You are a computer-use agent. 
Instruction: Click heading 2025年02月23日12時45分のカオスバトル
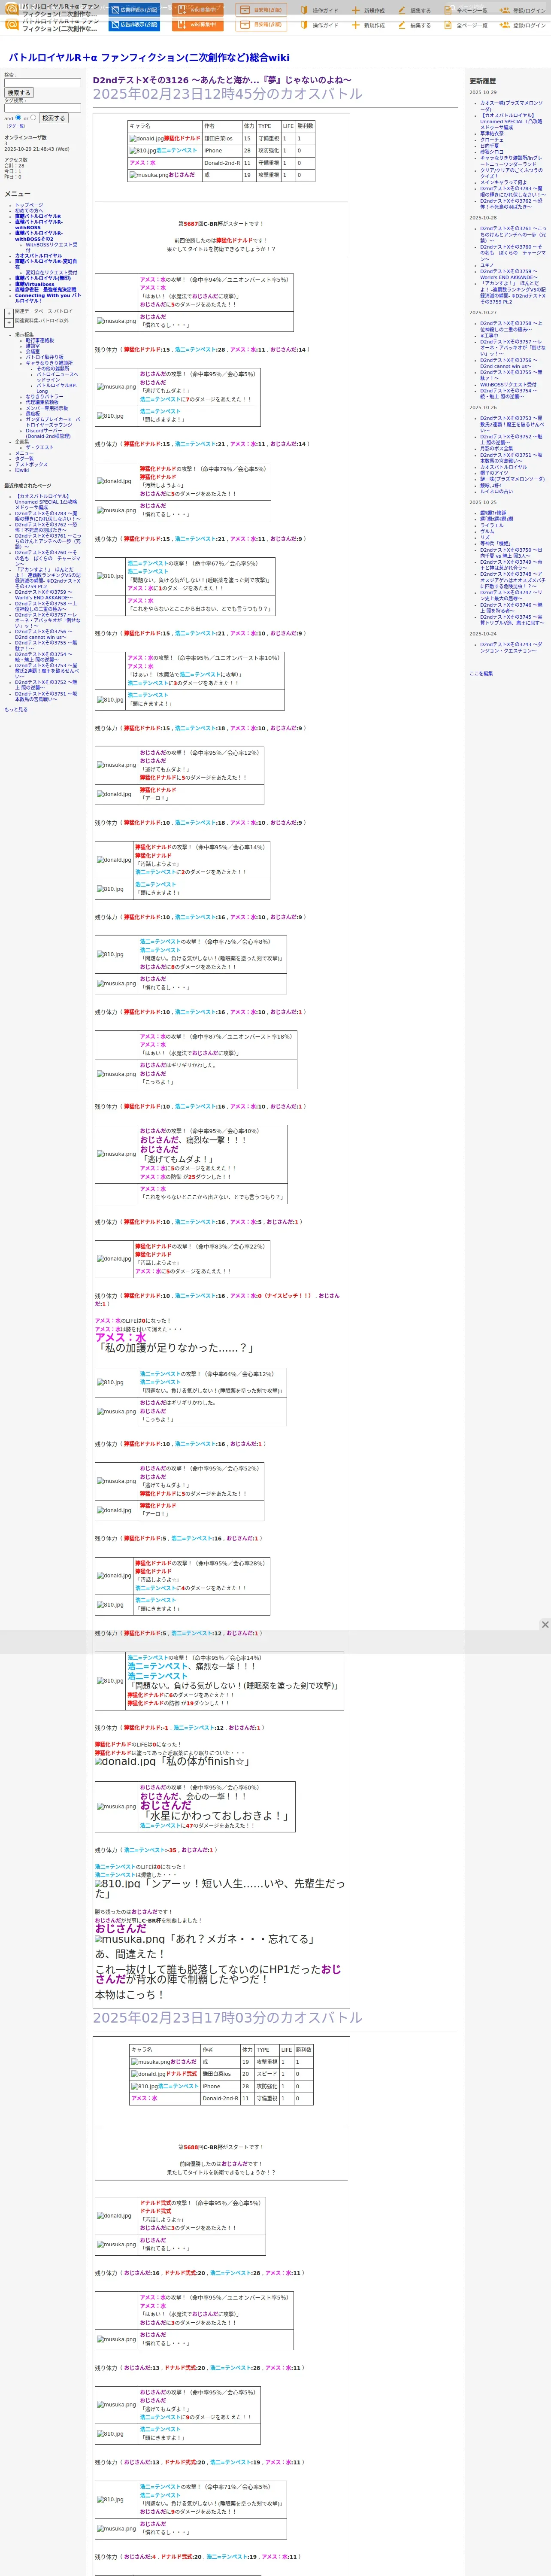click(228, 94)
